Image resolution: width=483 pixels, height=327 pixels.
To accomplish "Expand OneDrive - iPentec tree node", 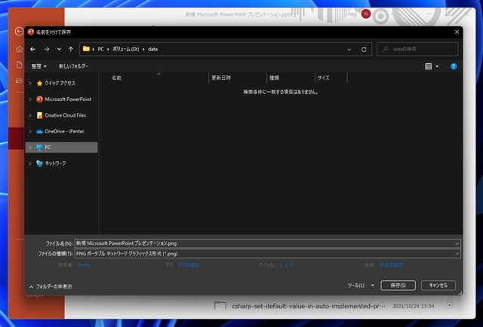I will 30,131.
